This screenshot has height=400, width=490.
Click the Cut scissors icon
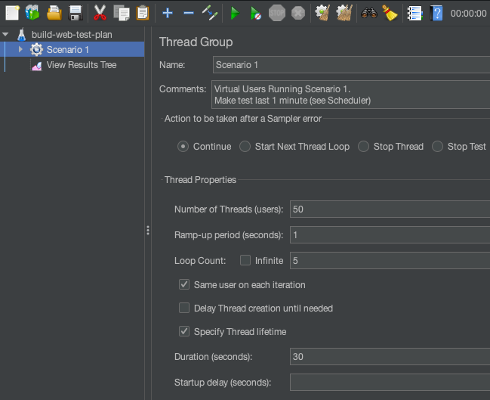[100, 13]
